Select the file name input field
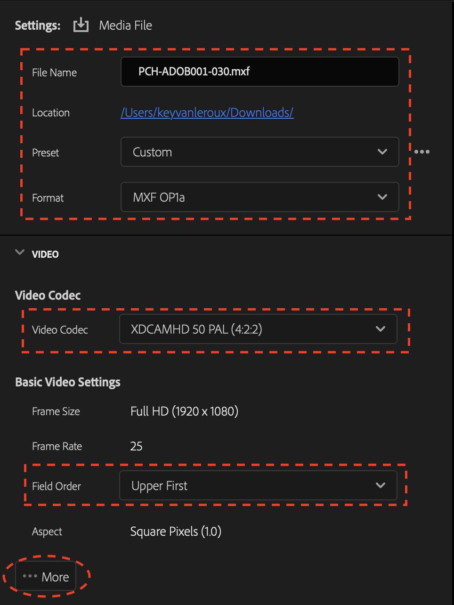This screenshot has width=454, height=605. (x=259, y=72)
